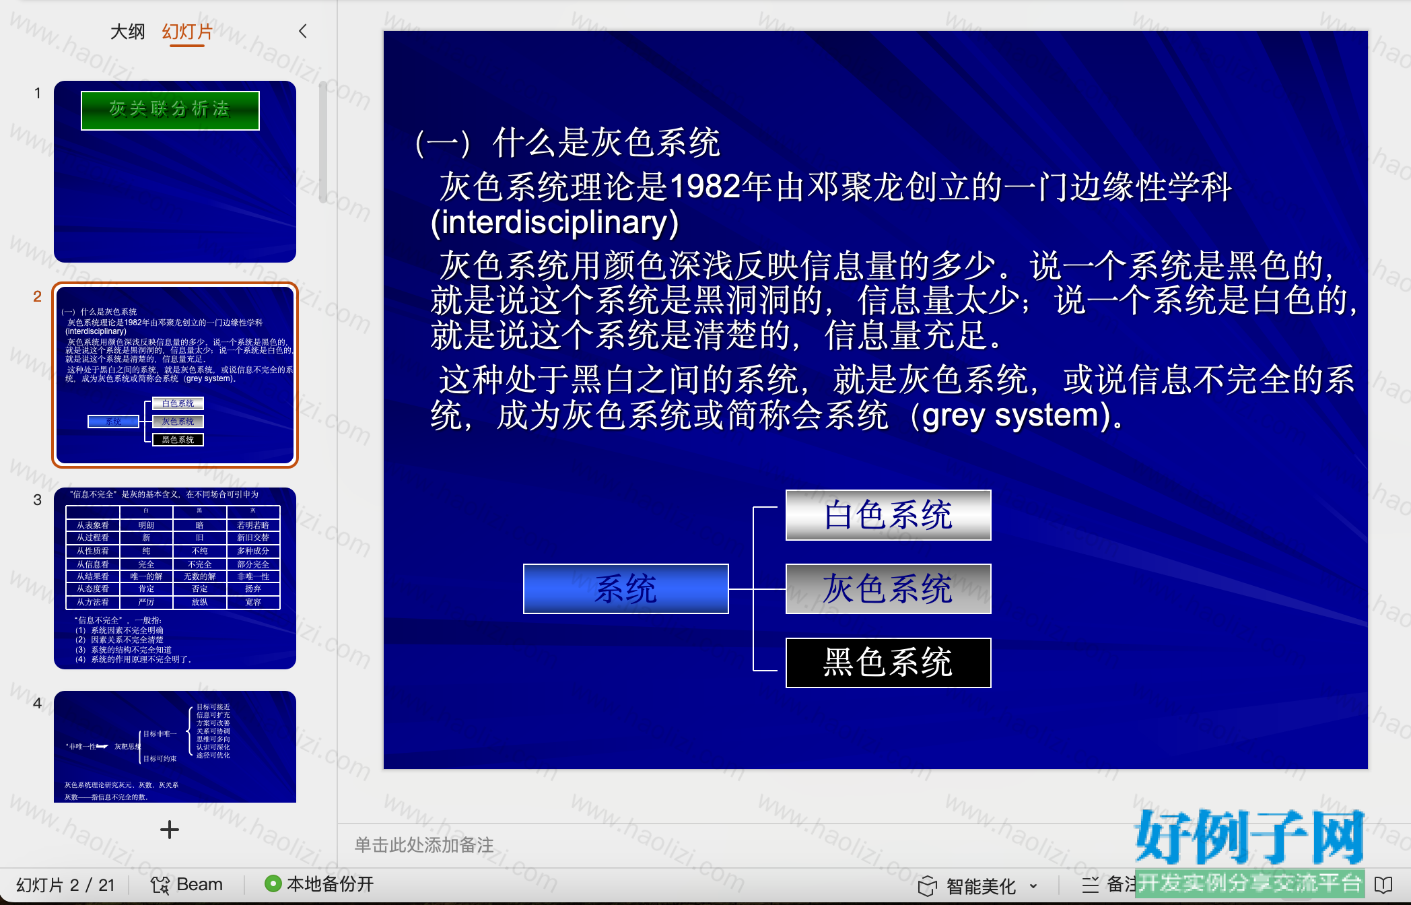The height and width of the screenshot is (905, 1411).
Task: Click the paragraph beginning 这种处于黑白之间的系统
Action: (x=893, y=397)
